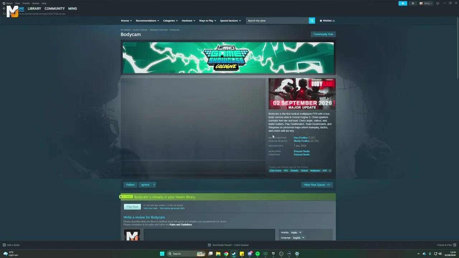Click the Ignore button
This screenshot has width=459, height=258.
pyautogui.click(x=145, y=185)
